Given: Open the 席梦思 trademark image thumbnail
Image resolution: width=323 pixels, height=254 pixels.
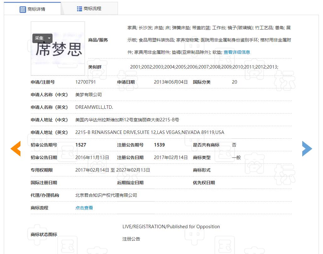Looking at the screenshot, I should [x=58, y=49].
